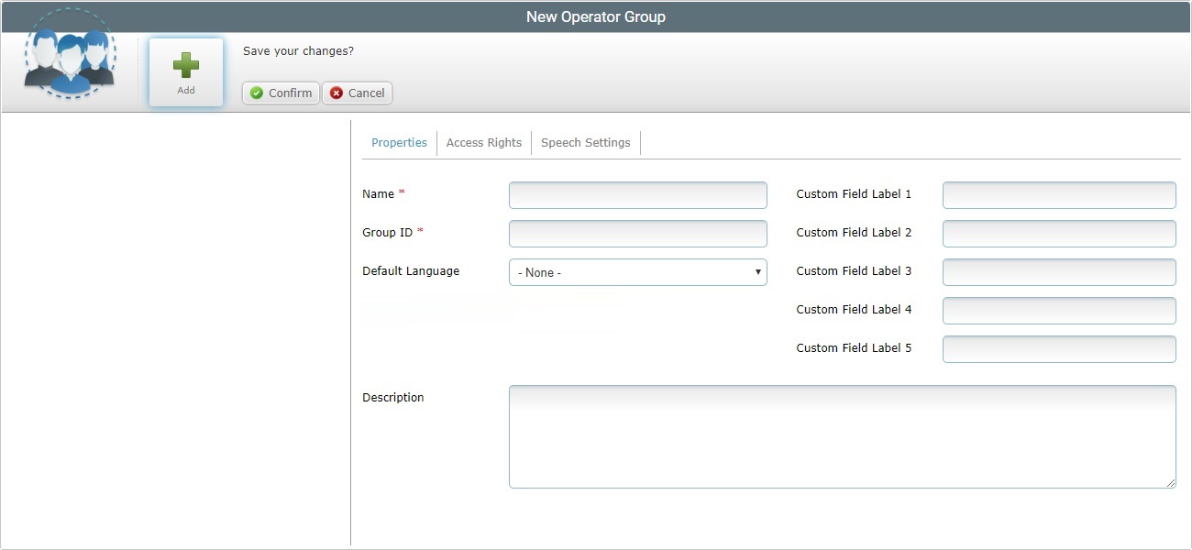Click inside the Description text area

[841, 435]
